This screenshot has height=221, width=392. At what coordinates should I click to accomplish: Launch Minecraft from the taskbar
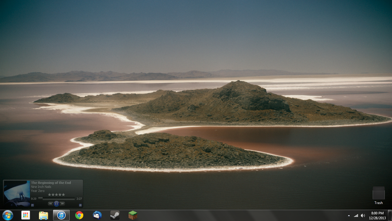(133, 215)
